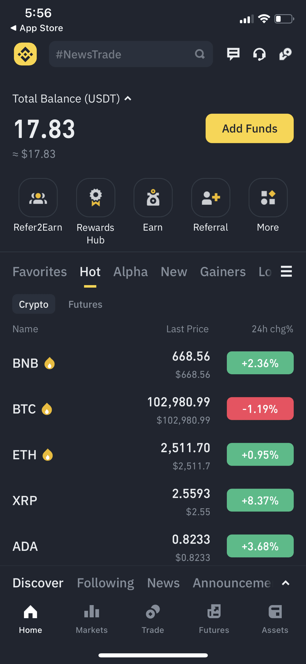Screen dimensions: 306x664
Task: Select the Crypto filter pill
Action: point(34,304)
